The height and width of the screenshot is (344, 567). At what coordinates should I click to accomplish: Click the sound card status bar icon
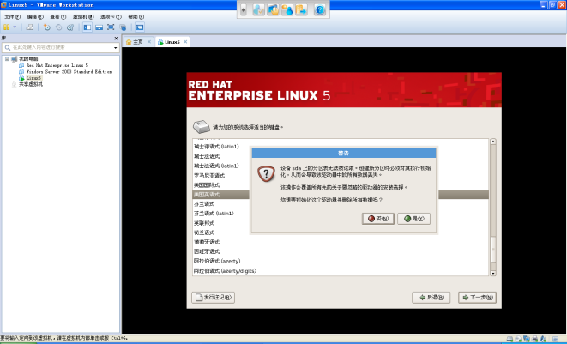click(x=543, y=339)
